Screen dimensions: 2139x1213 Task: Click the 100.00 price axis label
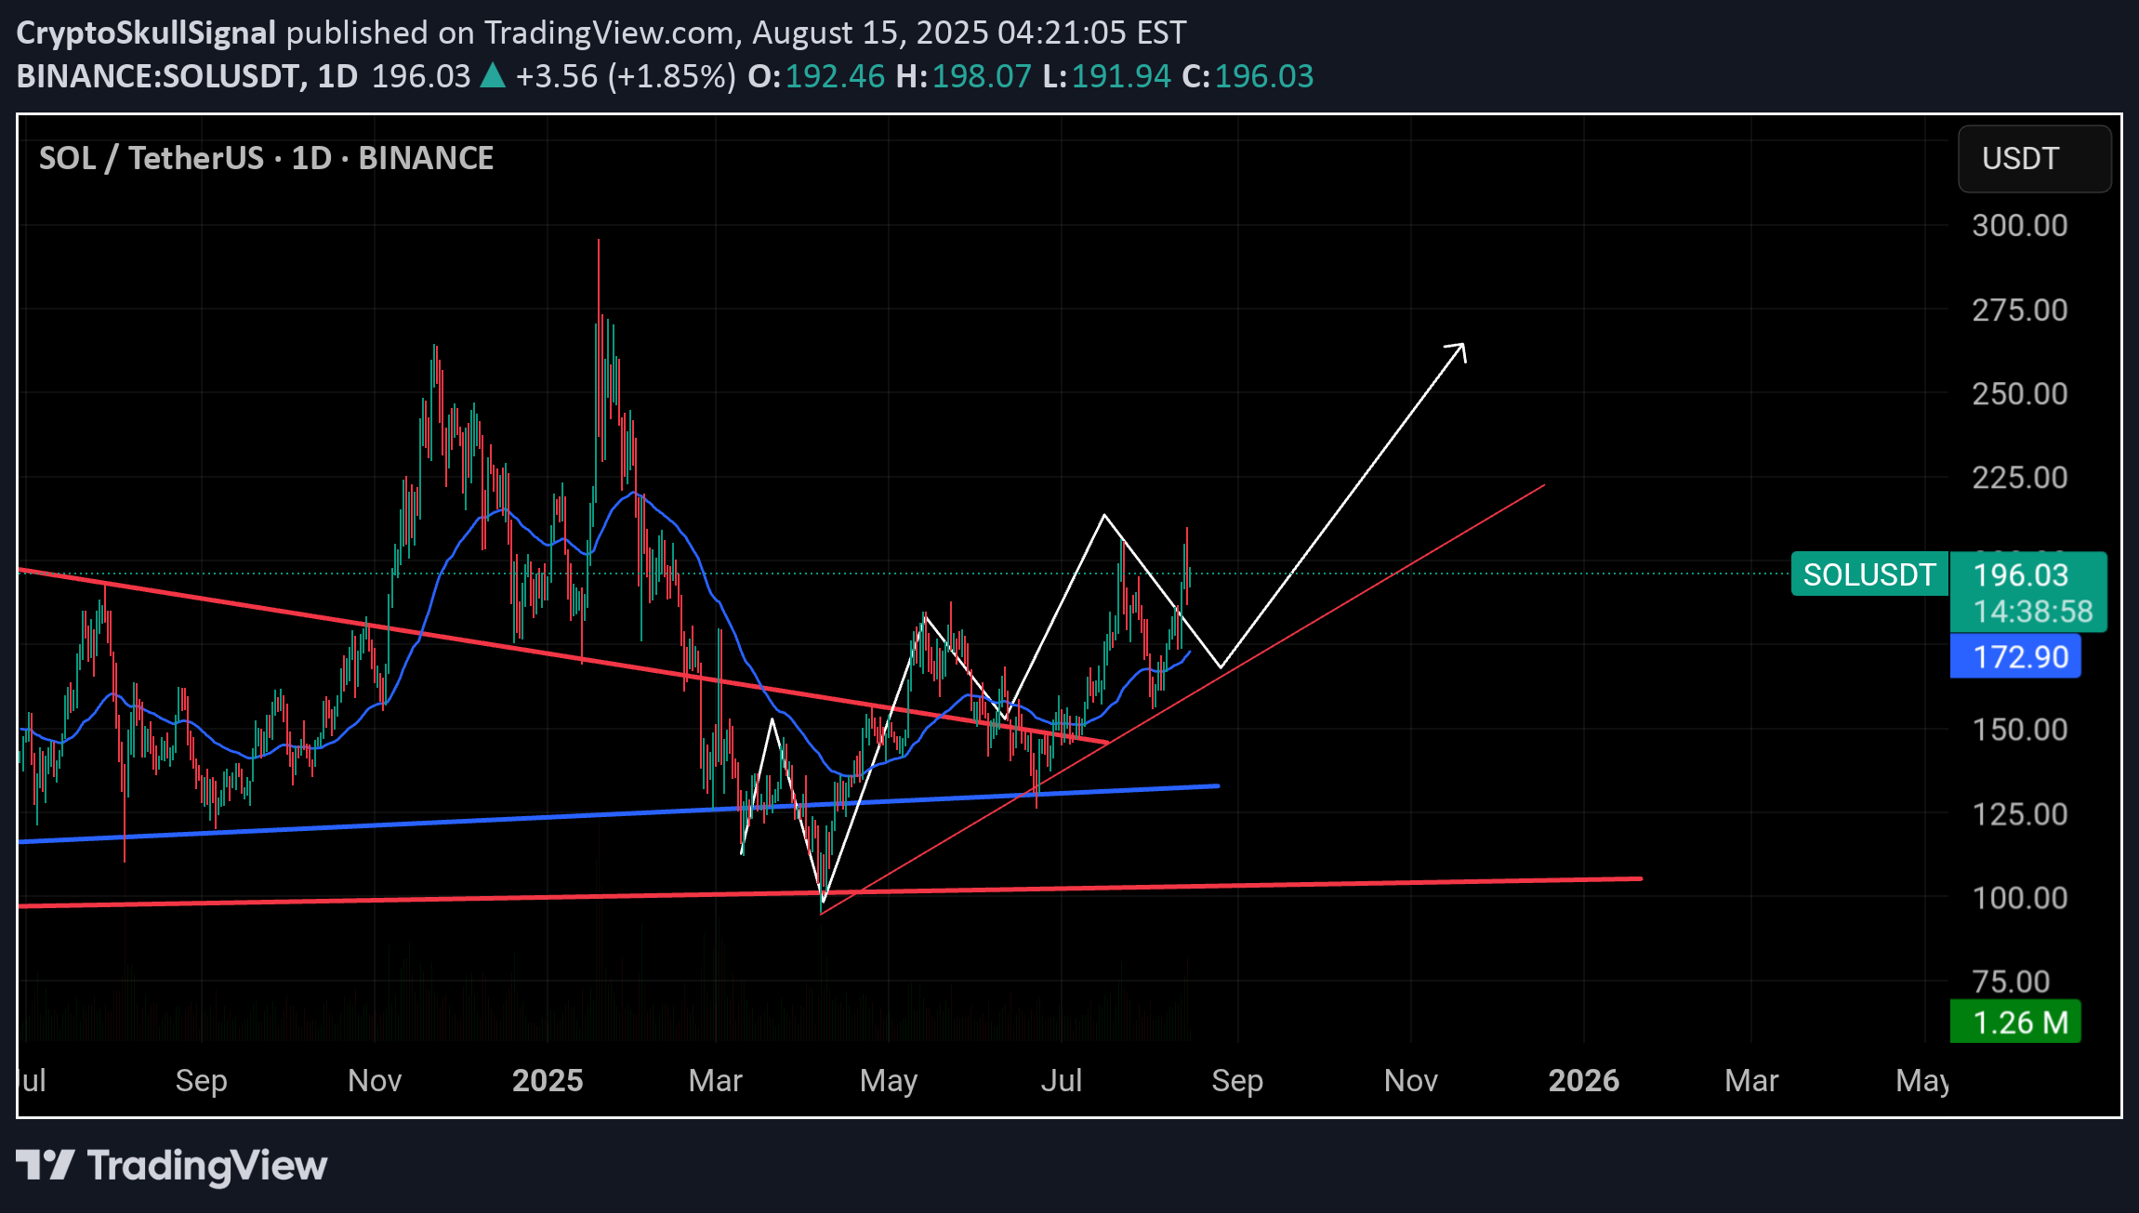(x=2020, y=898)
